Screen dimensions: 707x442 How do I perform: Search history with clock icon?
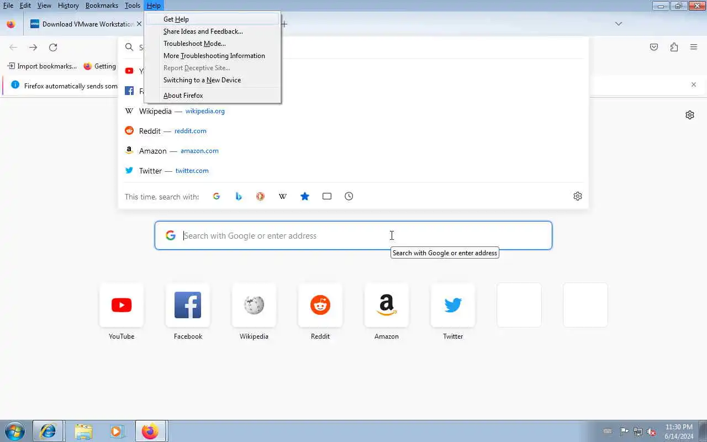tap(349, 196)
